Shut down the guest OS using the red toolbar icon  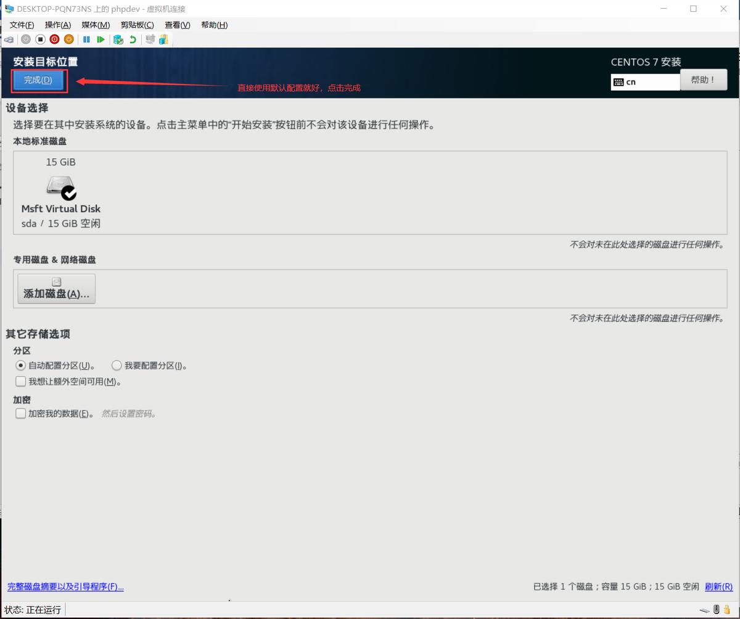pos(55,39)
